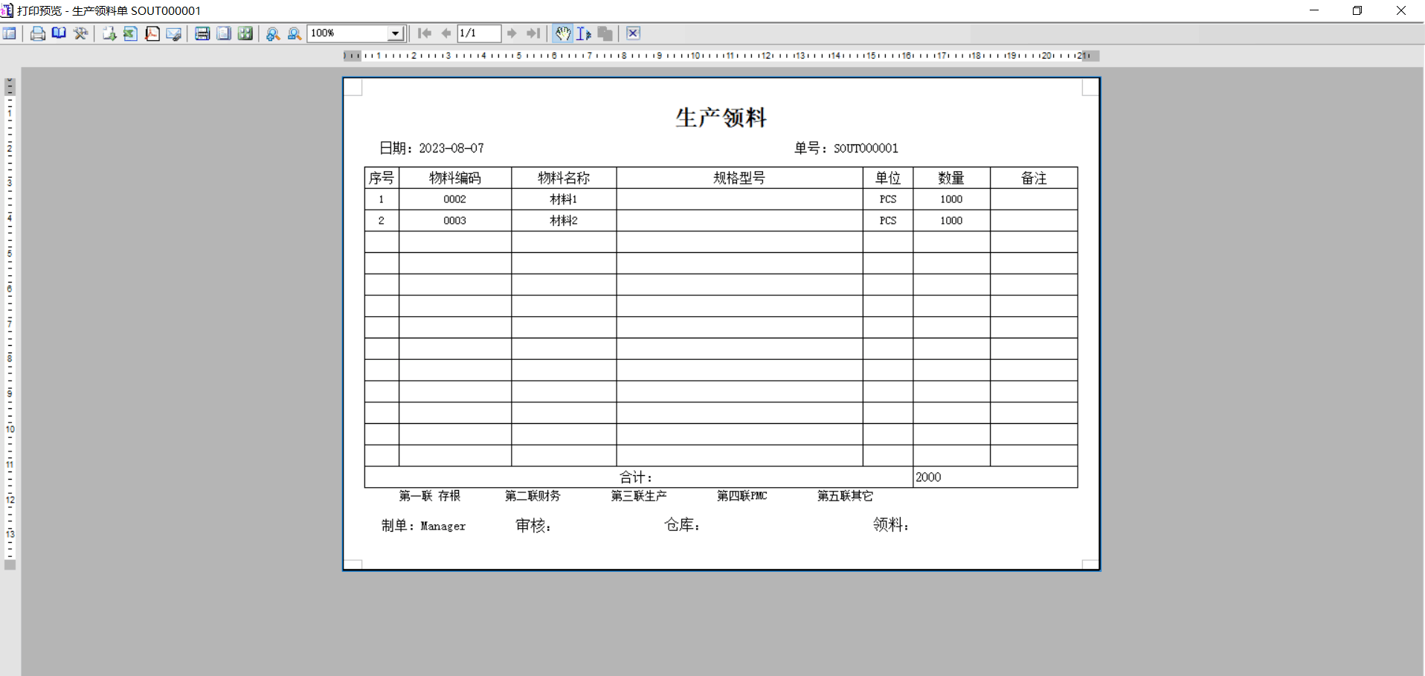The image size is (1425, 676).
Task: Click the book icon beside the printer
Action: click(x=59, y=33)
